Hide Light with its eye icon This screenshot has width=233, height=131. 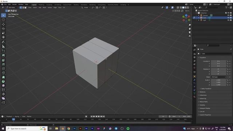228,20
